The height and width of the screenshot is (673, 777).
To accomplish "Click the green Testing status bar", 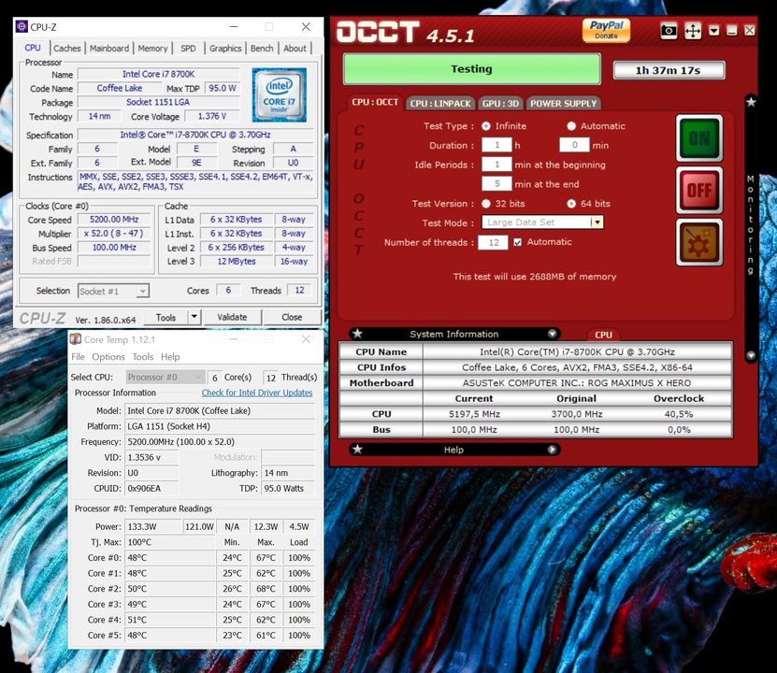I will coord(472,69).
